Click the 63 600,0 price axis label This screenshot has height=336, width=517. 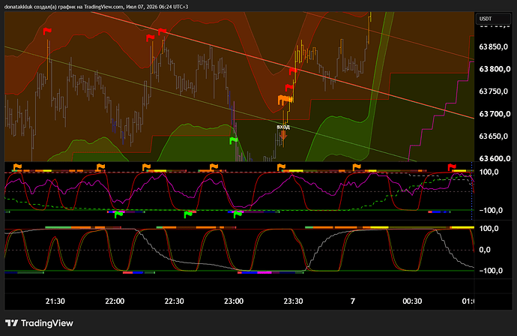pyautogui.click(x=495, y=158)
